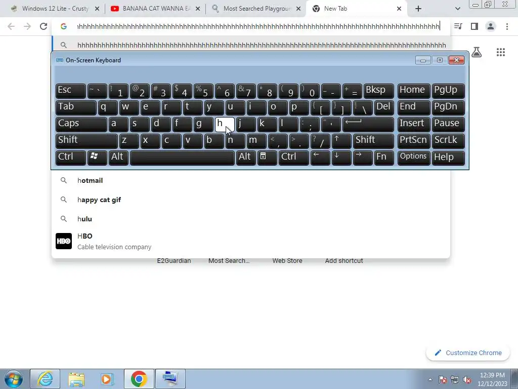
Task: Click the context menu key on keyboard
Action: (x=267, y=157)
